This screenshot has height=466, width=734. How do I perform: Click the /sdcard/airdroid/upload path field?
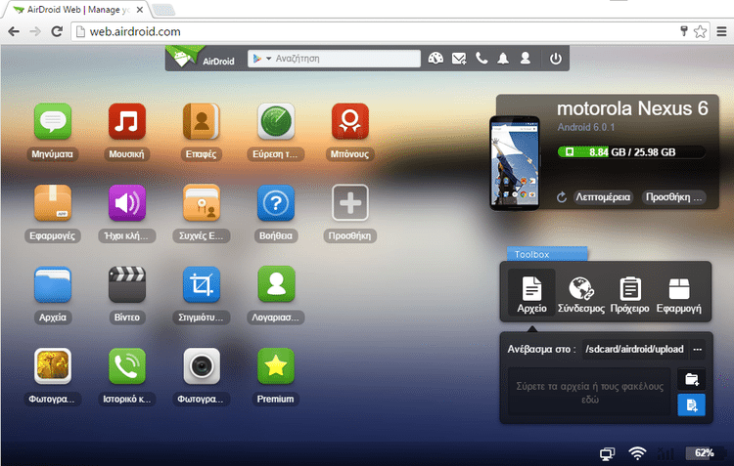coord(635,349)
